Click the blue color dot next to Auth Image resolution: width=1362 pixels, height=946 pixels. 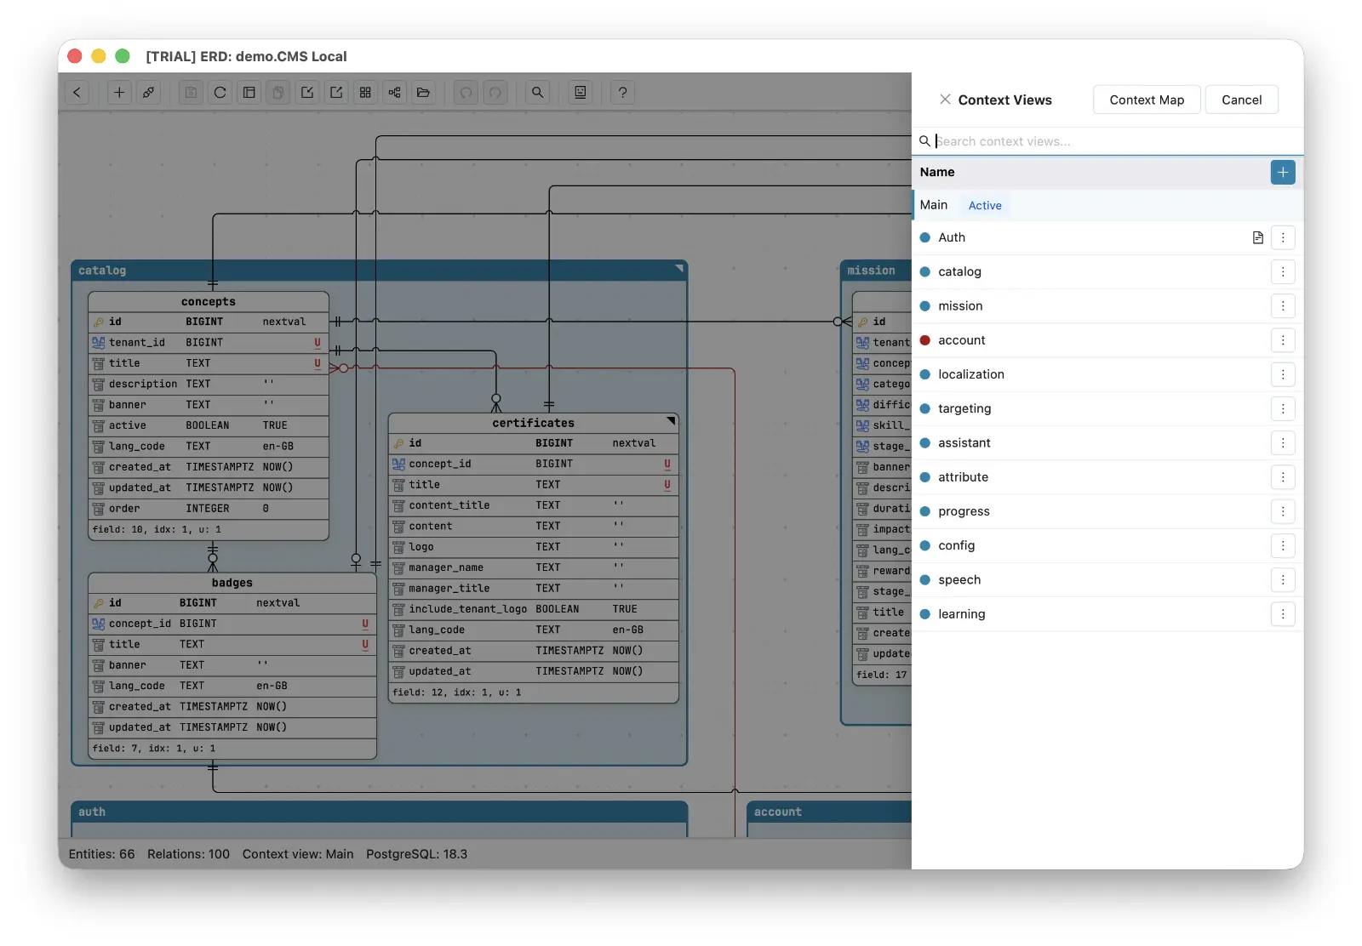coord(925,237)
